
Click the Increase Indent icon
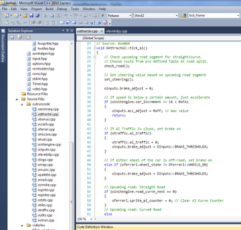40,22
